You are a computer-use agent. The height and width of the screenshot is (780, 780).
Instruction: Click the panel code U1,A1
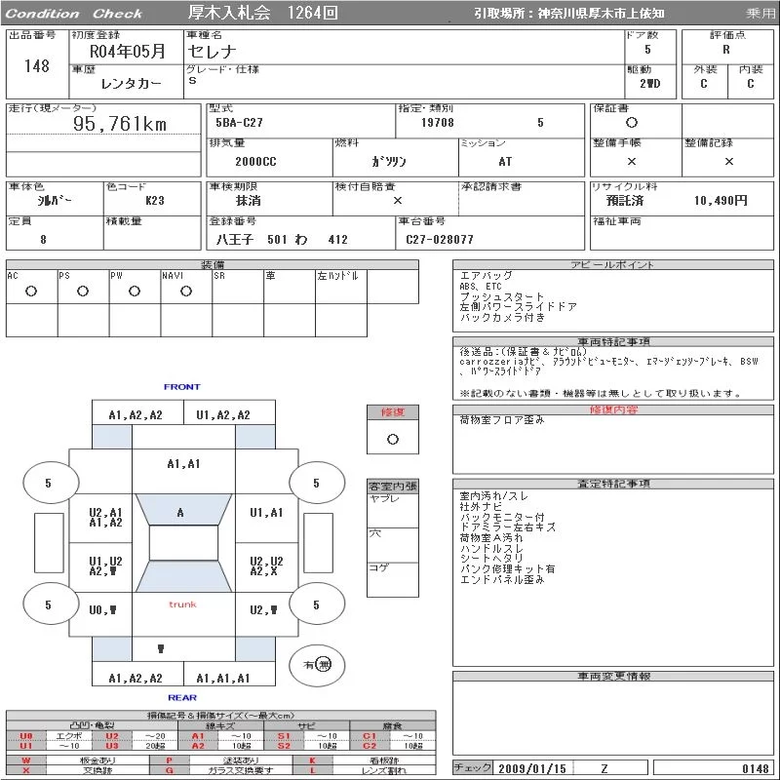[x=266, y=513]
